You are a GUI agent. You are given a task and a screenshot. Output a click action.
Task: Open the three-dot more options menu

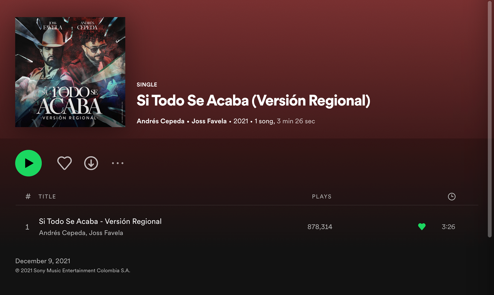click(x=118, y=163)
